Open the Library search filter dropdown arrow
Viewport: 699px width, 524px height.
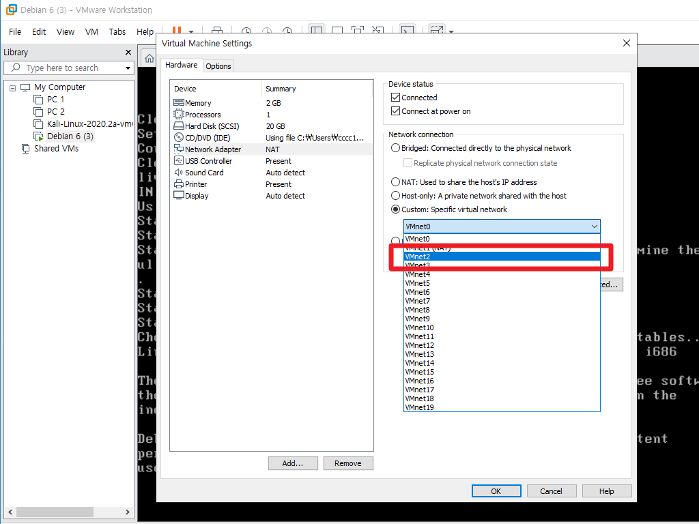coord(128,68)
